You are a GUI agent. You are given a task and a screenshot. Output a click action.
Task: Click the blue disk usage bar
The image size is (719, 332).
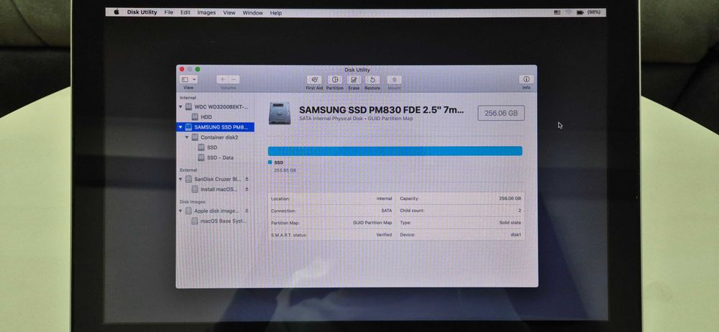tap(395, 151)
